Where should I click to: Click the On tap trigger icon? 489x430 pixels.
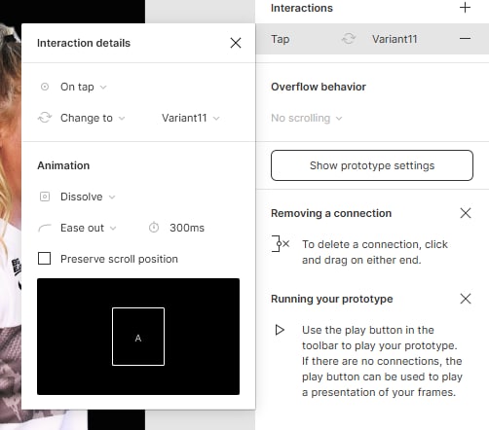45,87
